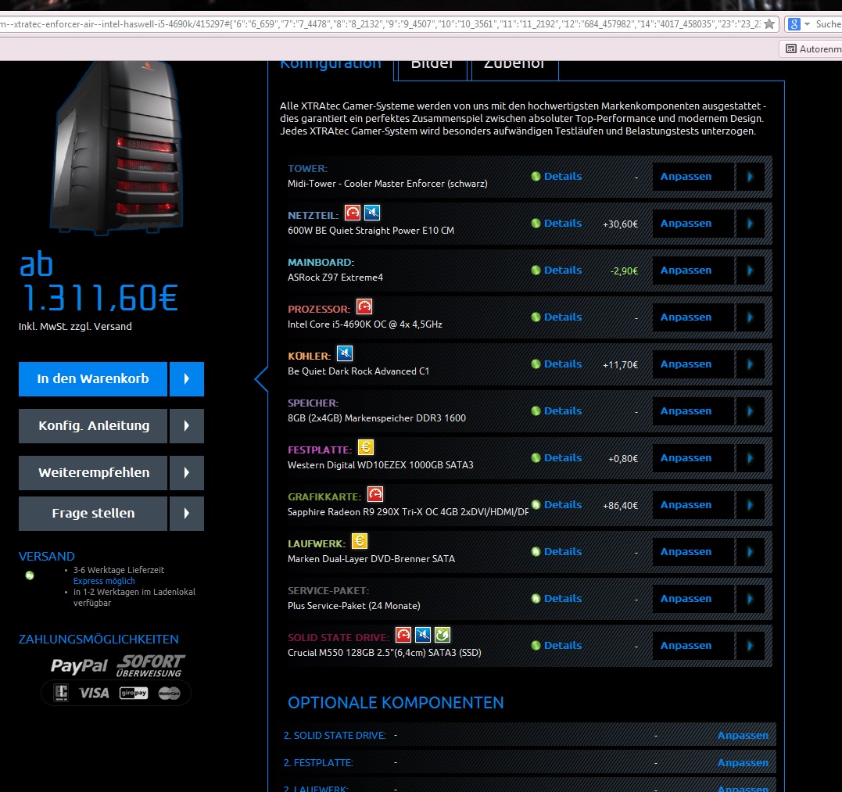Click the browser address bar URL
The image size is (842, 792).
[378, 24]
